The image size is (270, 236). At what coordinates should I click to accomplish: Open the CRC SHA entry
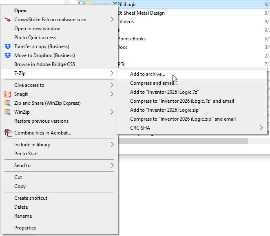[192, 128]
